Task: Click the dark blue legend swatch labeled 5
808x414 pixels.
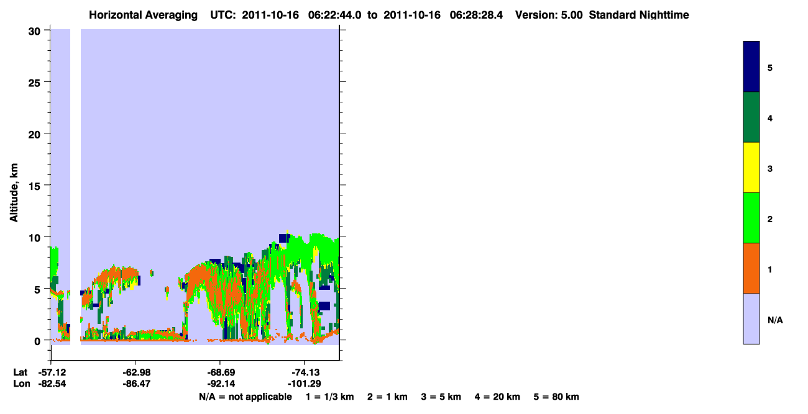Action: (751, 66)
